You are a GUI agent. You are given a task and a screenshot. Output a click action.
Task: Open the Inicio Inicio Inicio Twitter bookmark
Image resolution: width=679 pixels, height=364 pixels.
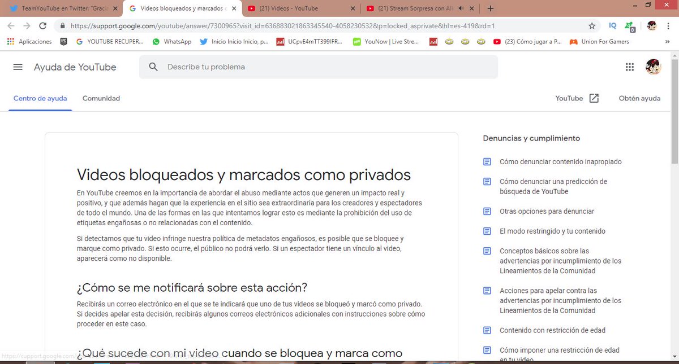coord(234,41)
